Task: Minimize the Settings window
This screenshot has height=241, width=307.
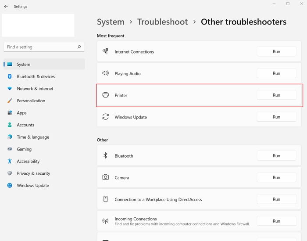Action: [274, 4]
